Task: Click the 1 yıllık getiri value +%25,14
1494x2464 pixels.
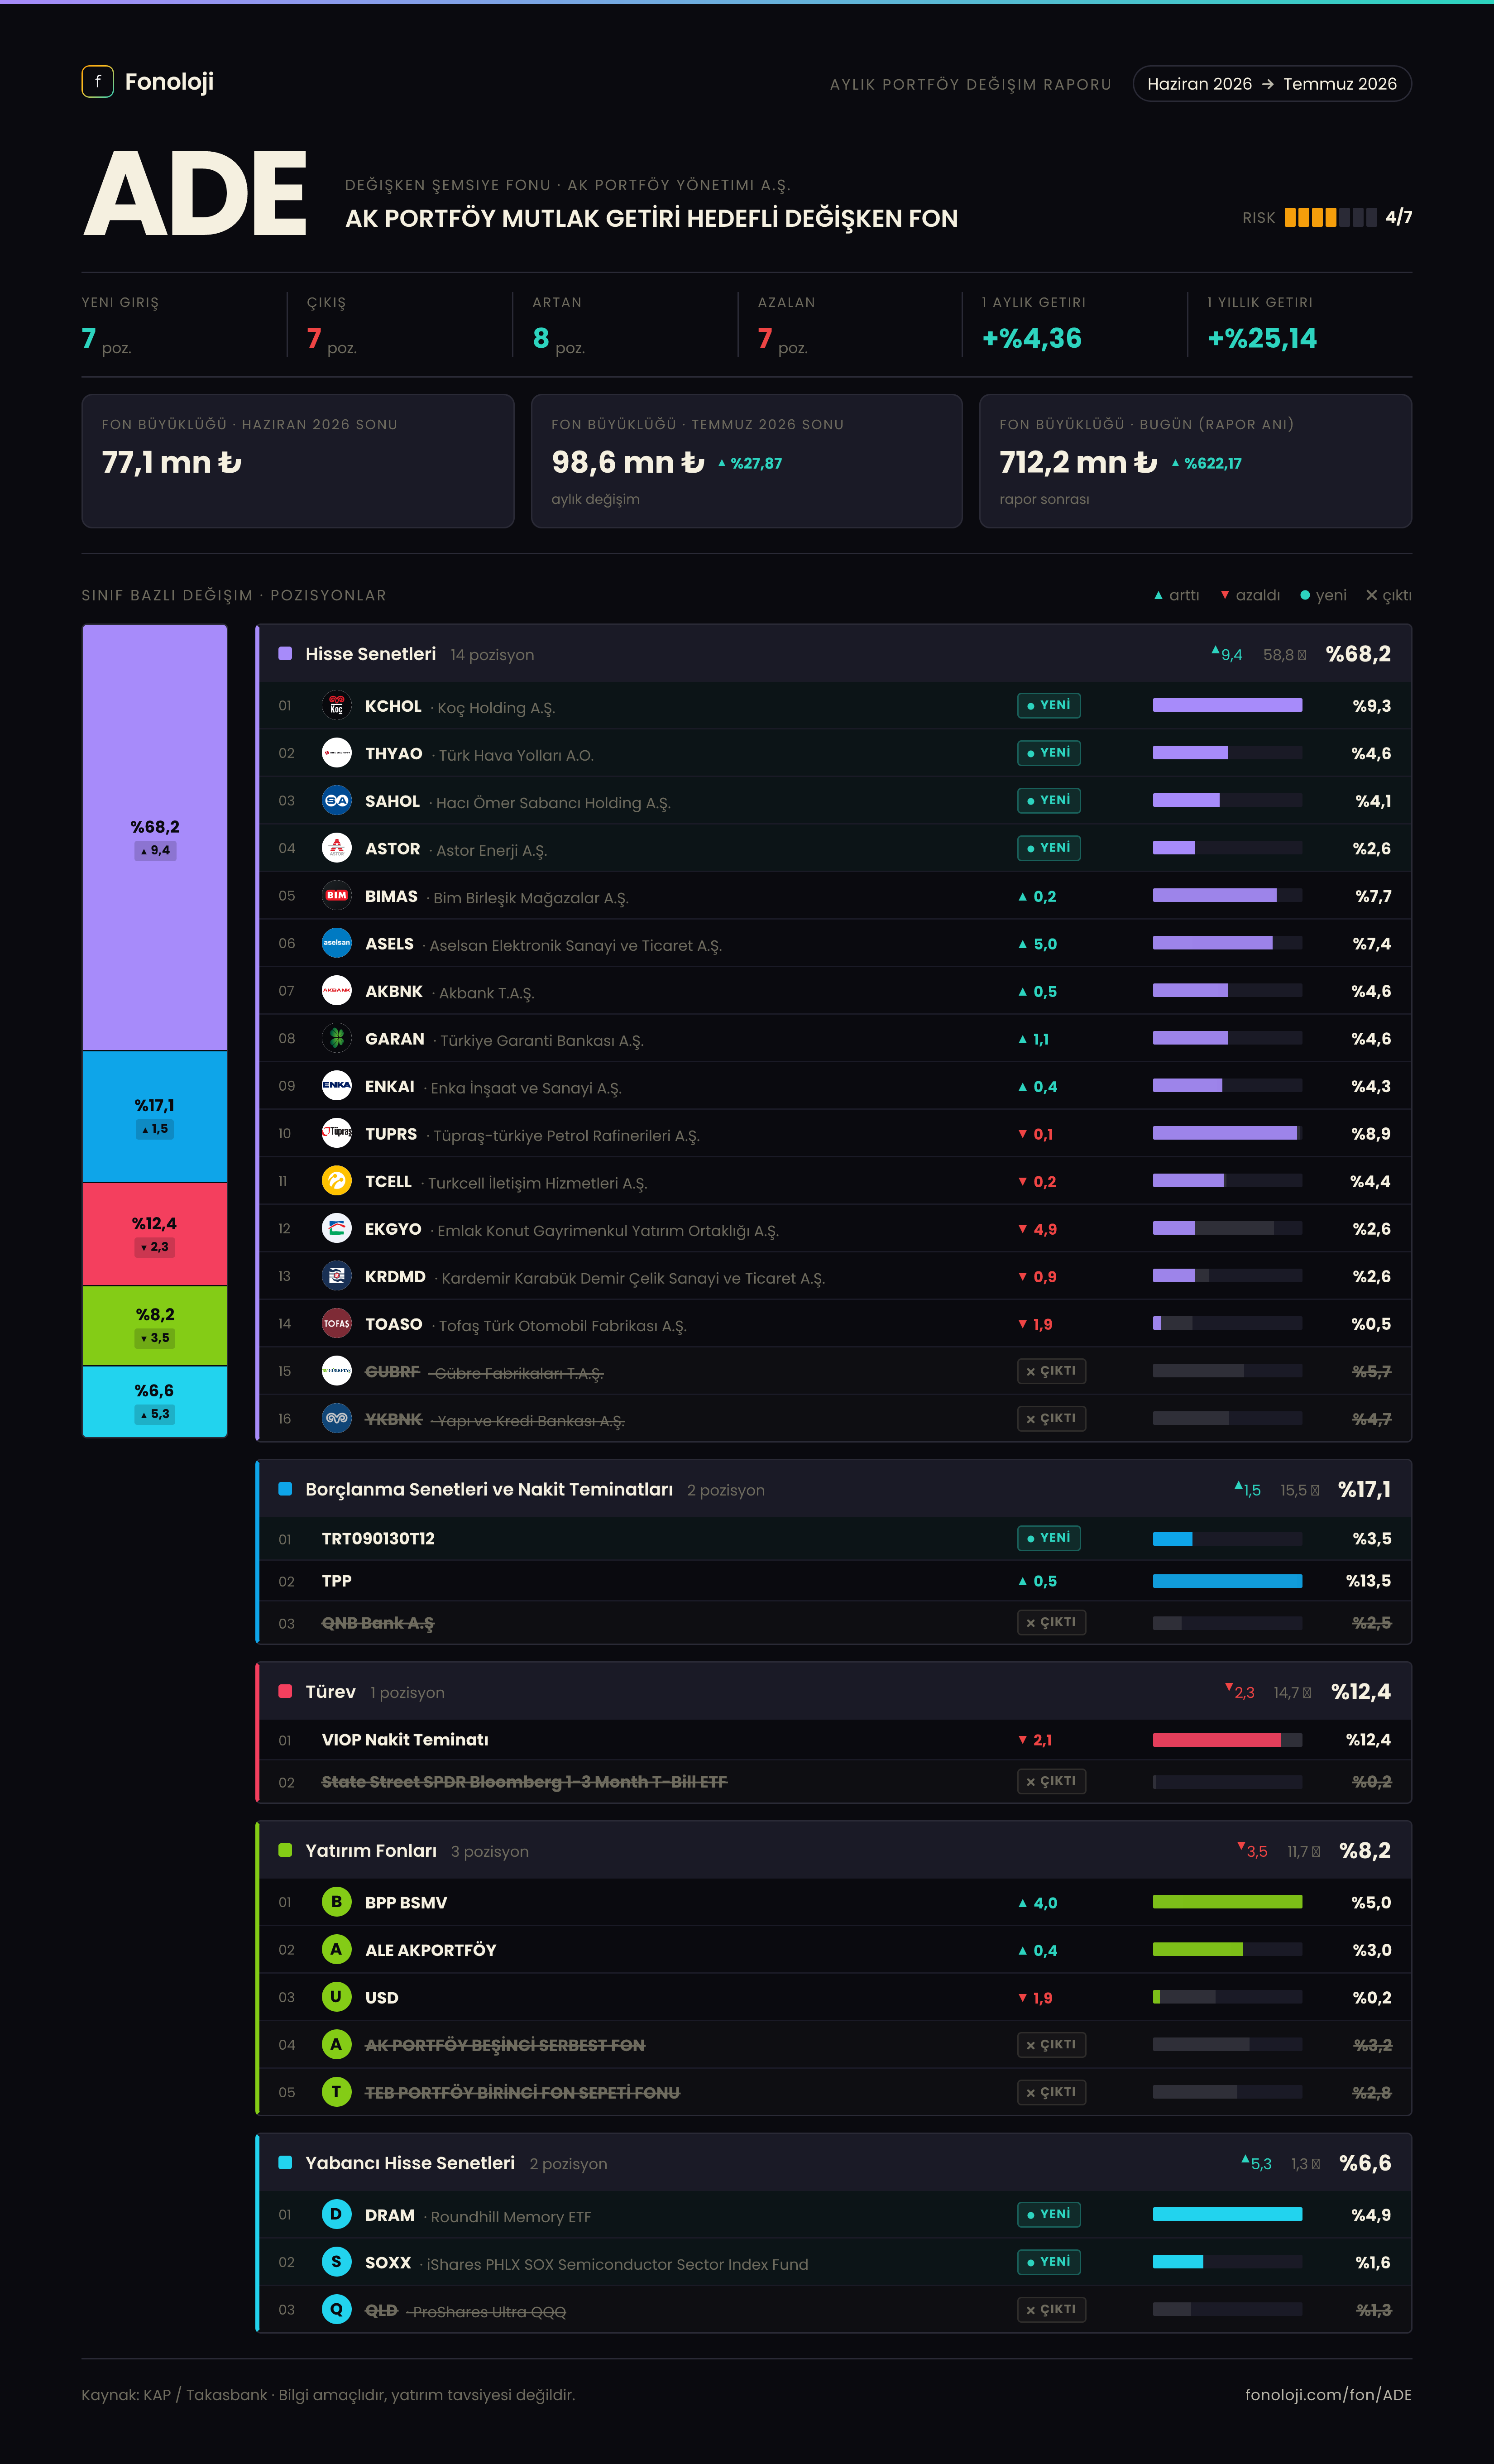Action: click(x=1262, y=338)
